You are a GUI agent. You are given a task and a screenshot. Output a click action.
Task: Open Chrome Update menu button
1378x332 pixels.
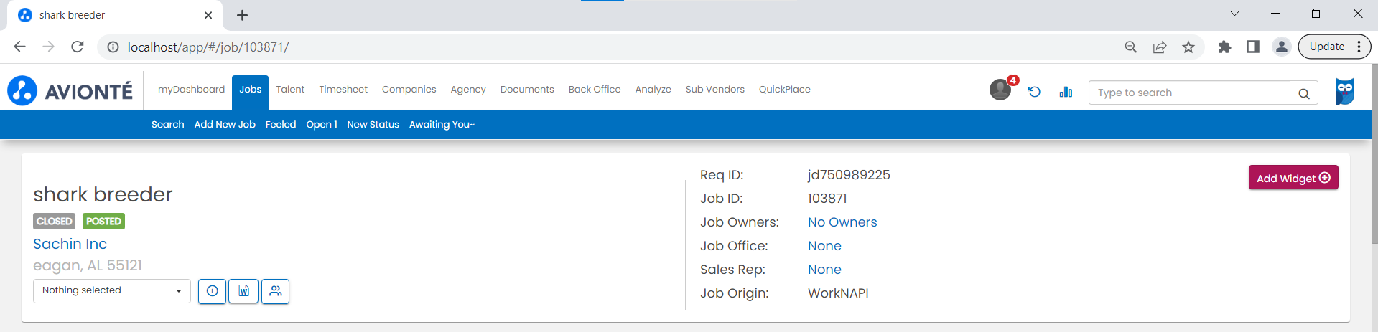tap(1334, 47)
